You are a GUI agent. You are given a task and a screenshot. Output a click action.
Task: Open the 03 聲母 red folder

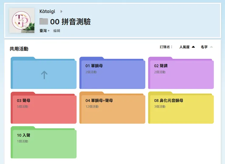[x=44, y=109]
